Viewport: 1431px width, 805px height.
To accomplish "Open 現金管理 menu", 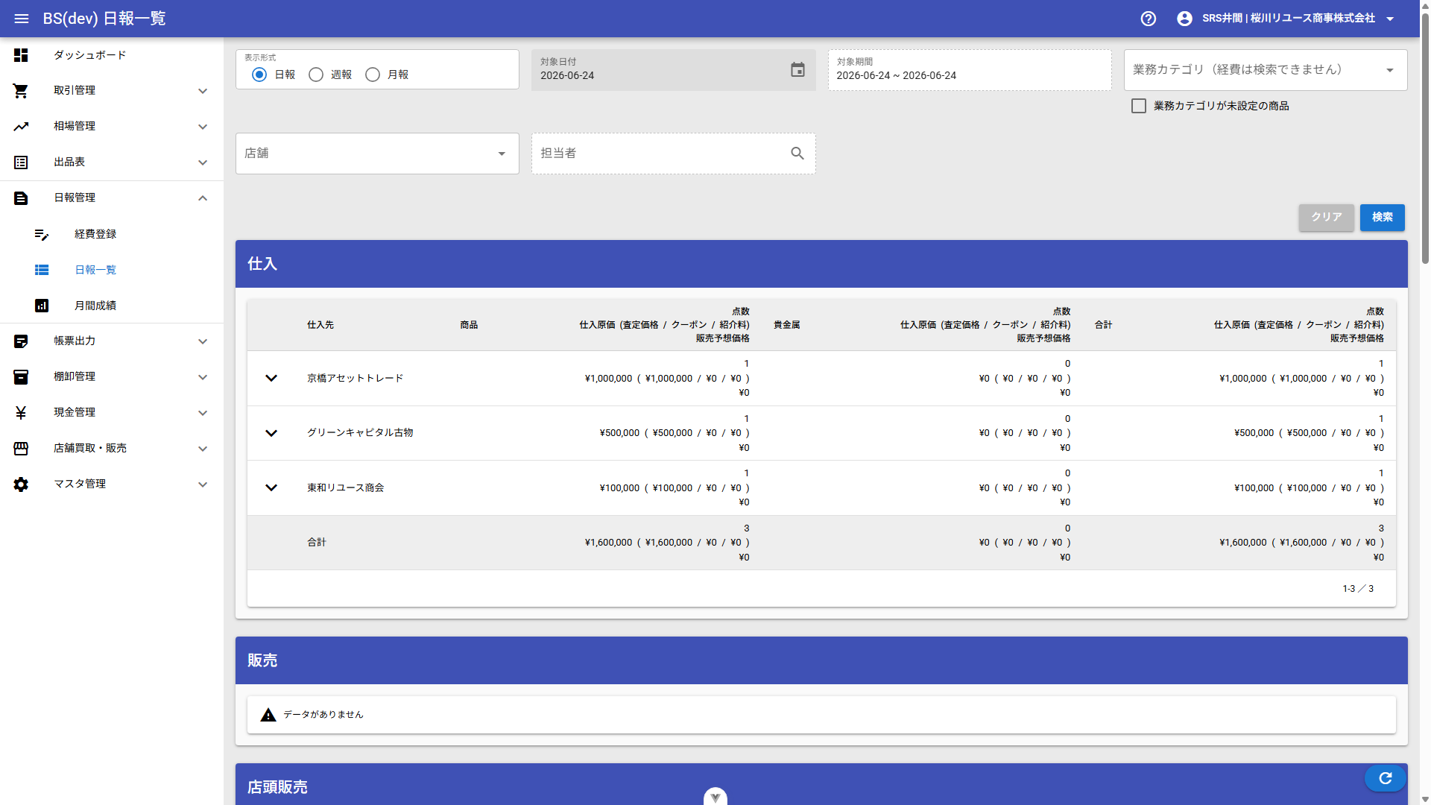I will [112, 413].
